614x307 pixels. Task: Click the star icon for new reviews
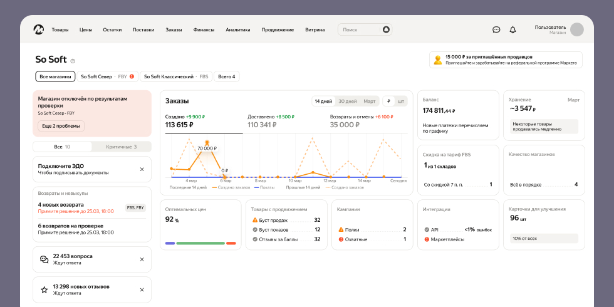(44, 289)
